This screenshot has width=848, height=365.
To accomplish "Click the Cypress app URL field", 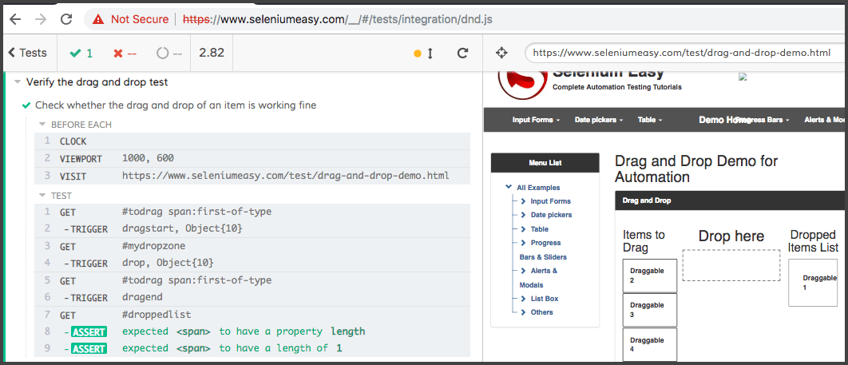I will coord(686,53).
